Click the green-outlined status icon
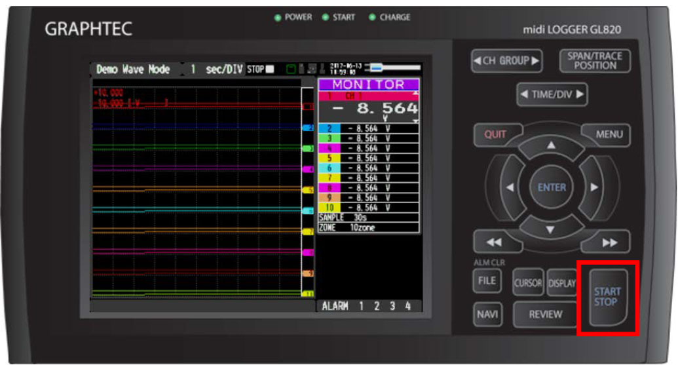The width and height of the screenshot is (678, 365). 291,69
